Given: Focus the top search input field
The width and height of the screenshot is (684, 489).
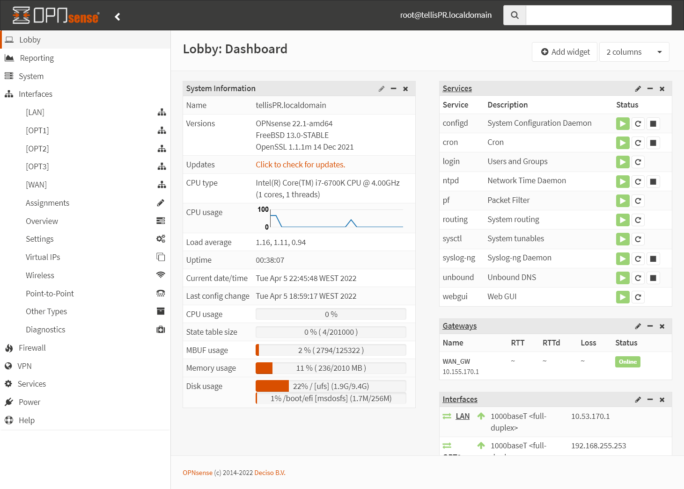Looking at the screenshot, I should click(598, 15).
